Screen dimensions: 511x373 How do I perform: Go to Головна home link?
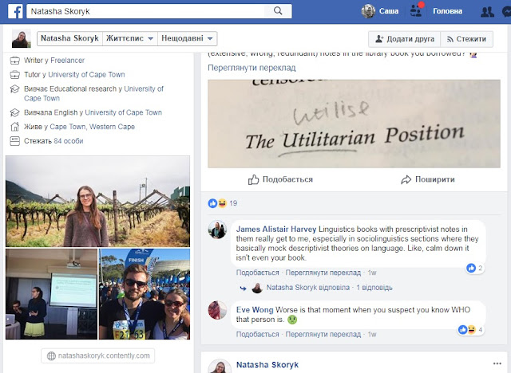point(447,11)
